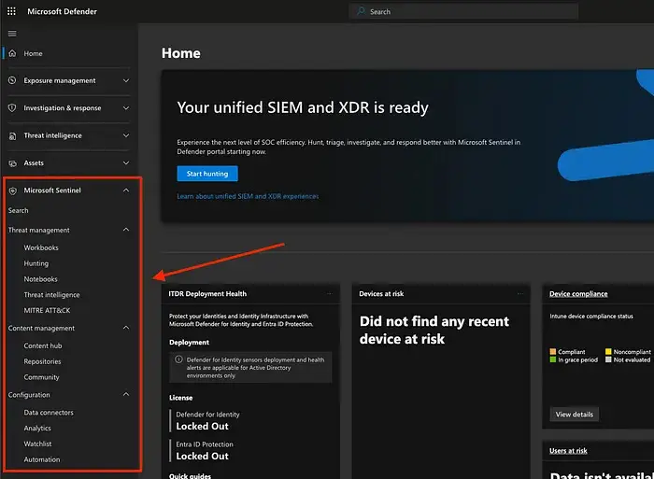Click the In grace period green swatch
The image size is (654, 479).
[x=553, y=359]
